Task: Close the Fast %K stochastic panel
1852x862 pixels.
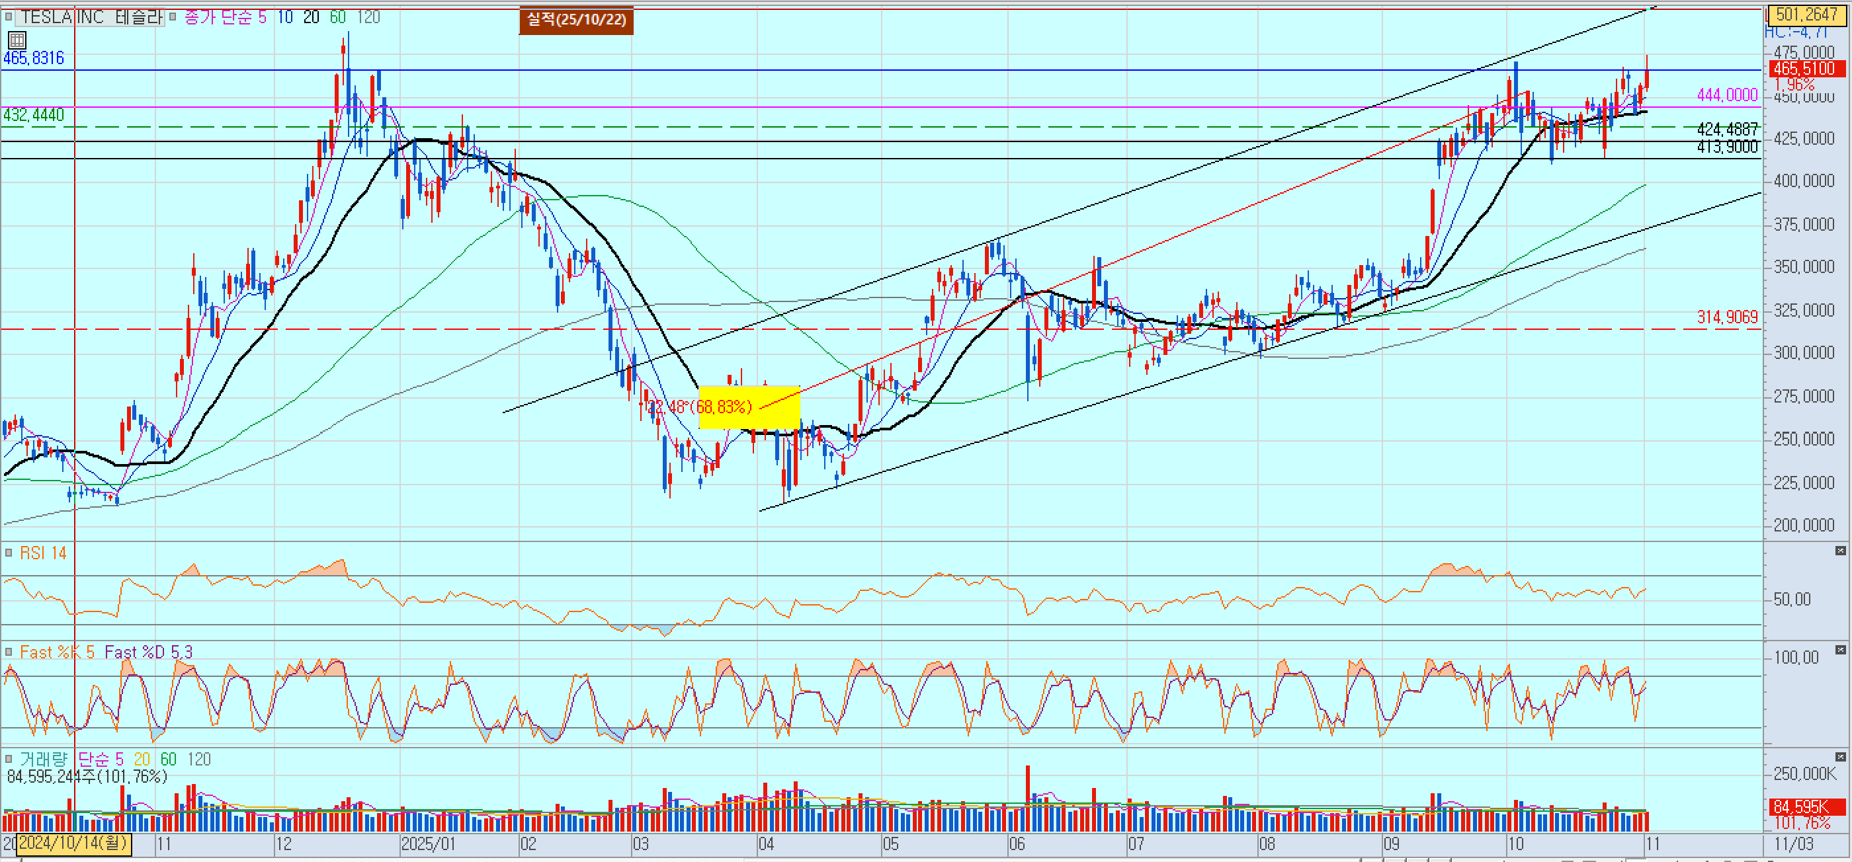Action: (1840, 649)
